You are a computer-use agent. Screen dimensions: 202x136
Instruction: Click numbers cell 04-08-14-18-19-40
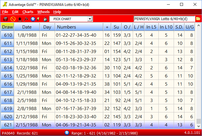79,92
